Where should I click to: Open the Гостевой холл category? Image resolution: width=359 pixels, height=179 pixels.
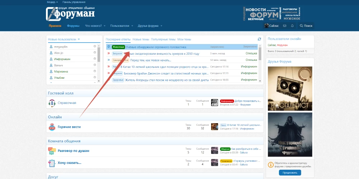point(61,93)
